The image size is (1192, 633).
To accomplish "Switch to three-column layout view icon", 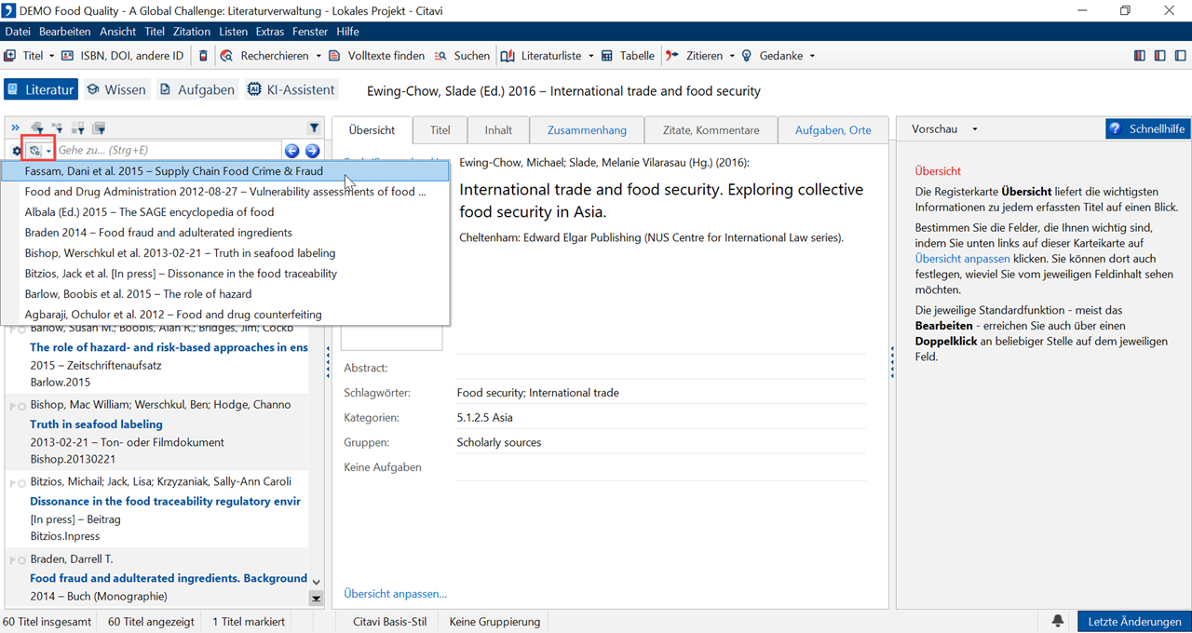I will [1140, 56].
